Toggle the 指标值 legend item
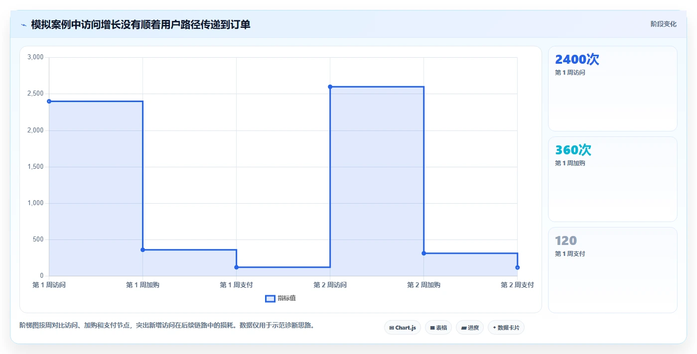The height and width of the screenshot is (354, 697). coord(280,298)
